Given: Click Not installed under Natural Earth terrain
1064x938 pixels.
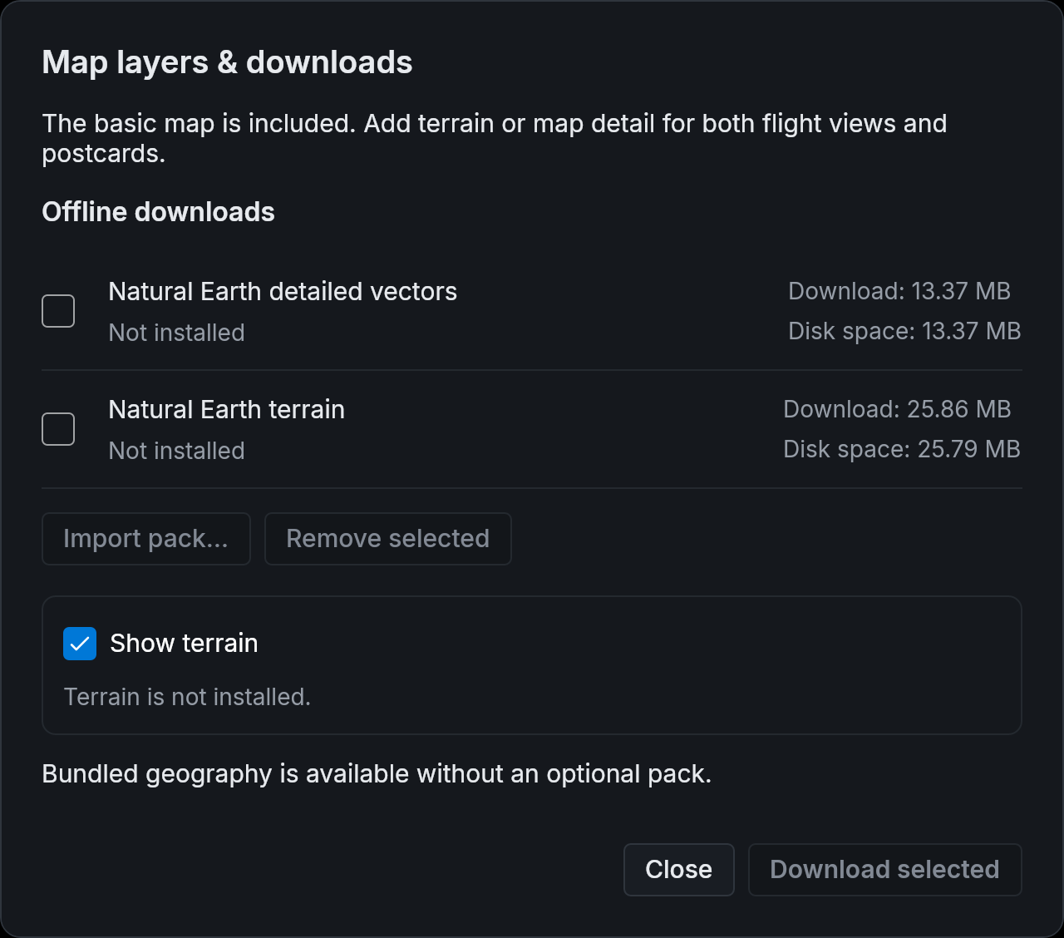Looking at the screenshot, I should tap(177, 451).
